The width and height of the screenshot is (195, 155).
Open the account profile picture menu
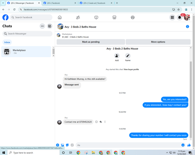coord(187,18)
